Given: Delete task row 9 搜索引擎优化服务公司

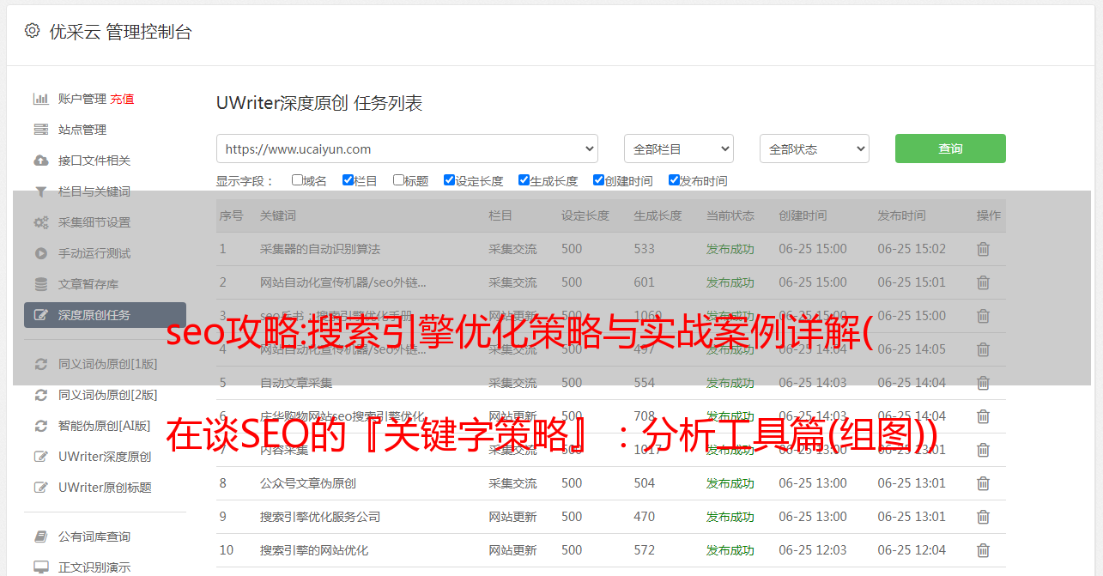Looking at the screenshot, I should tap(983, 517).
